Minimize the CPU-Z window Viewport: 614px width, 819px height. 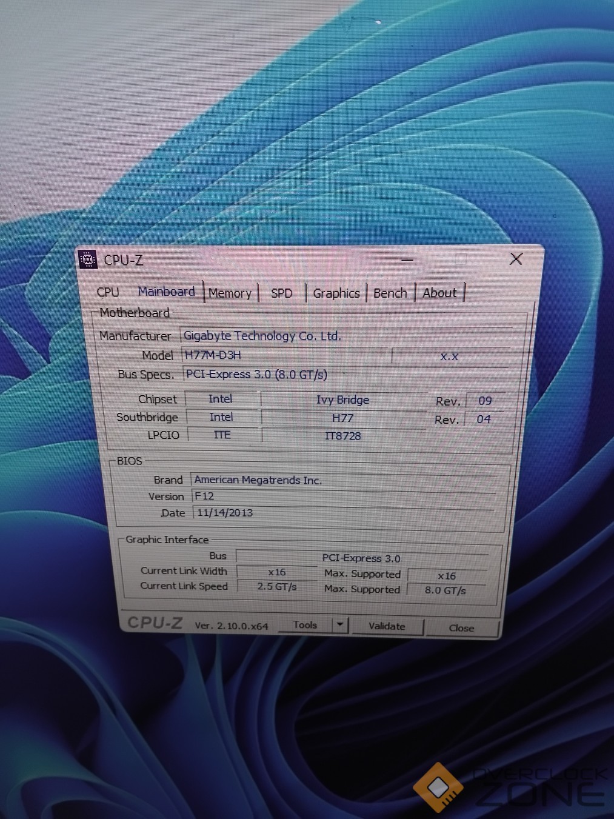point(407,260)
